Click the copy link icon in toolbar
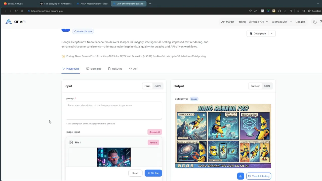Viewport: 322px width, 181px height. click(x=255, y=11)
